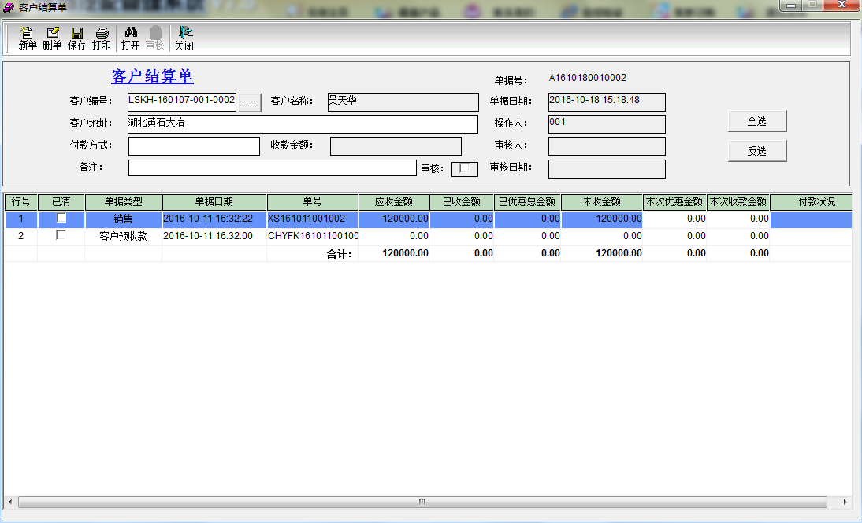
Task: Click the scrollbar left arrow
Action: pyautogui.click(x=10, y=502)
